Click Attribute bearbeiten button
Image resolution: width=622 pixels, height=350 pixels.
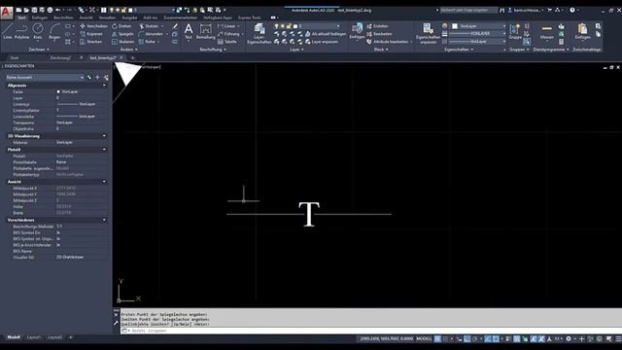click(x=387, y=42)
